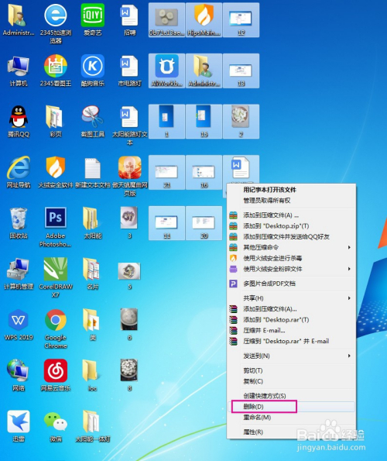Expand the 发送到(N) submenu

291,356
